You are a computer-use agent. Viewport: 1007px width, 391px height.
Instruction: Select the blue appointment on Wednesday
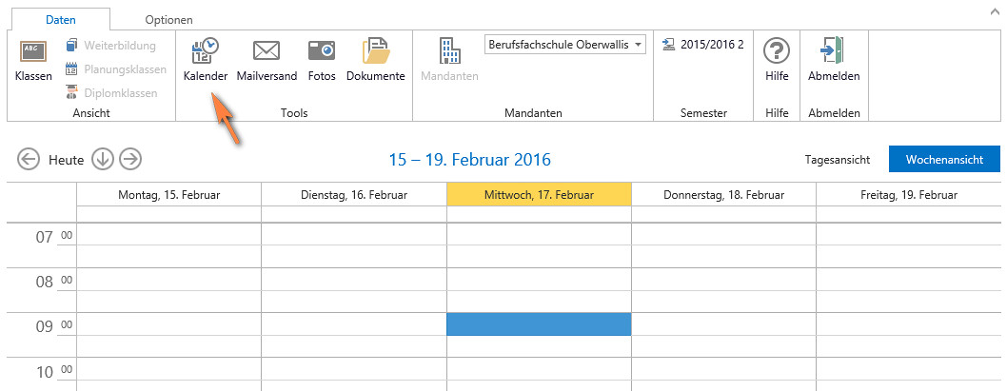pos(539,323)
